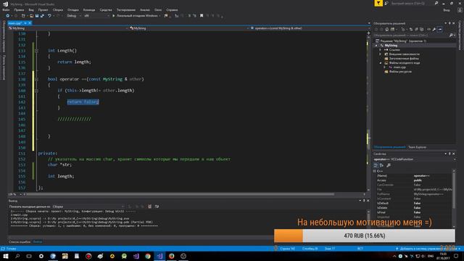Click the Properties pages wrench icon
464x261 pixels.
tap(389, 165)
